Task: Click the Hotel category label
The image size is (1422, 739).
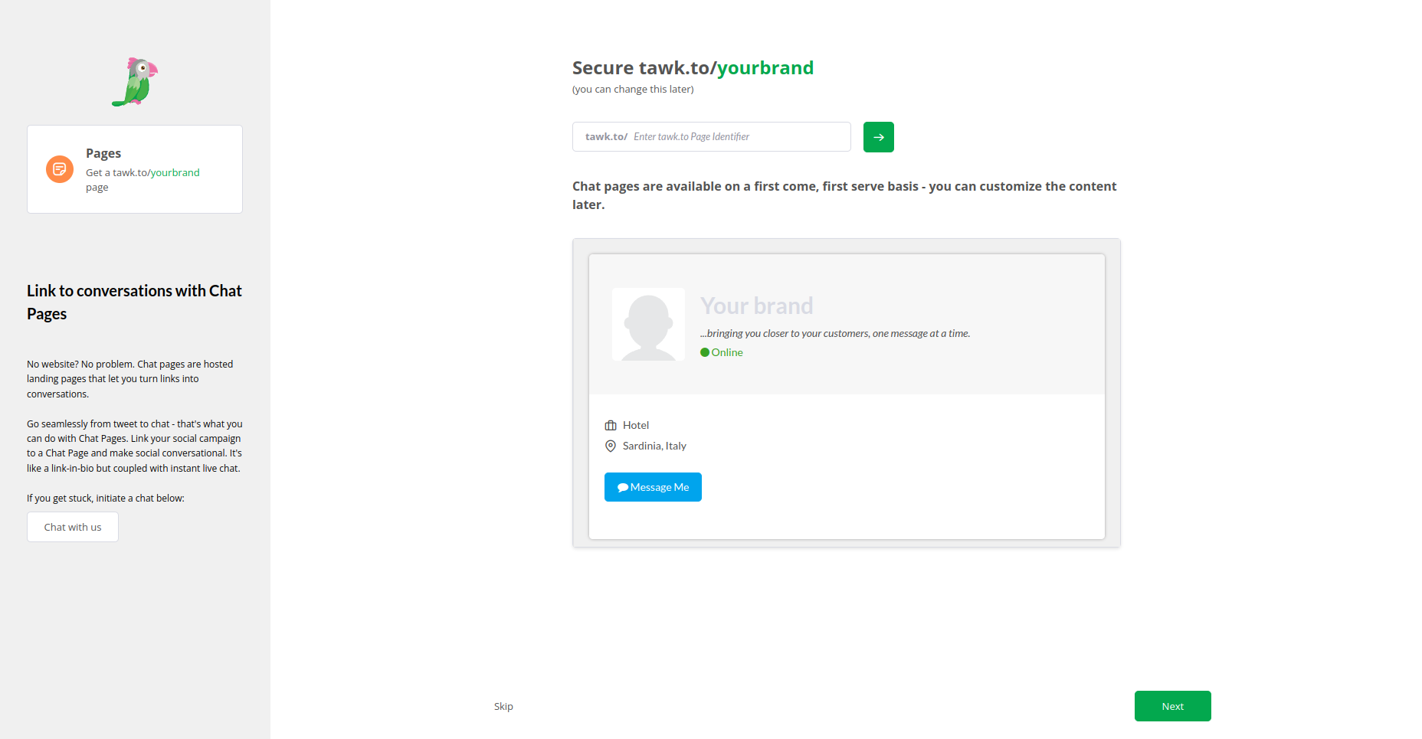Action: pyautogui.click(x=636, y=425)
